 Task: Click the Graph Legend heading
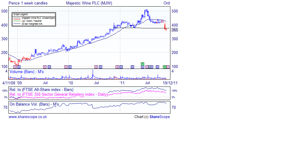[x=21, y=14]
